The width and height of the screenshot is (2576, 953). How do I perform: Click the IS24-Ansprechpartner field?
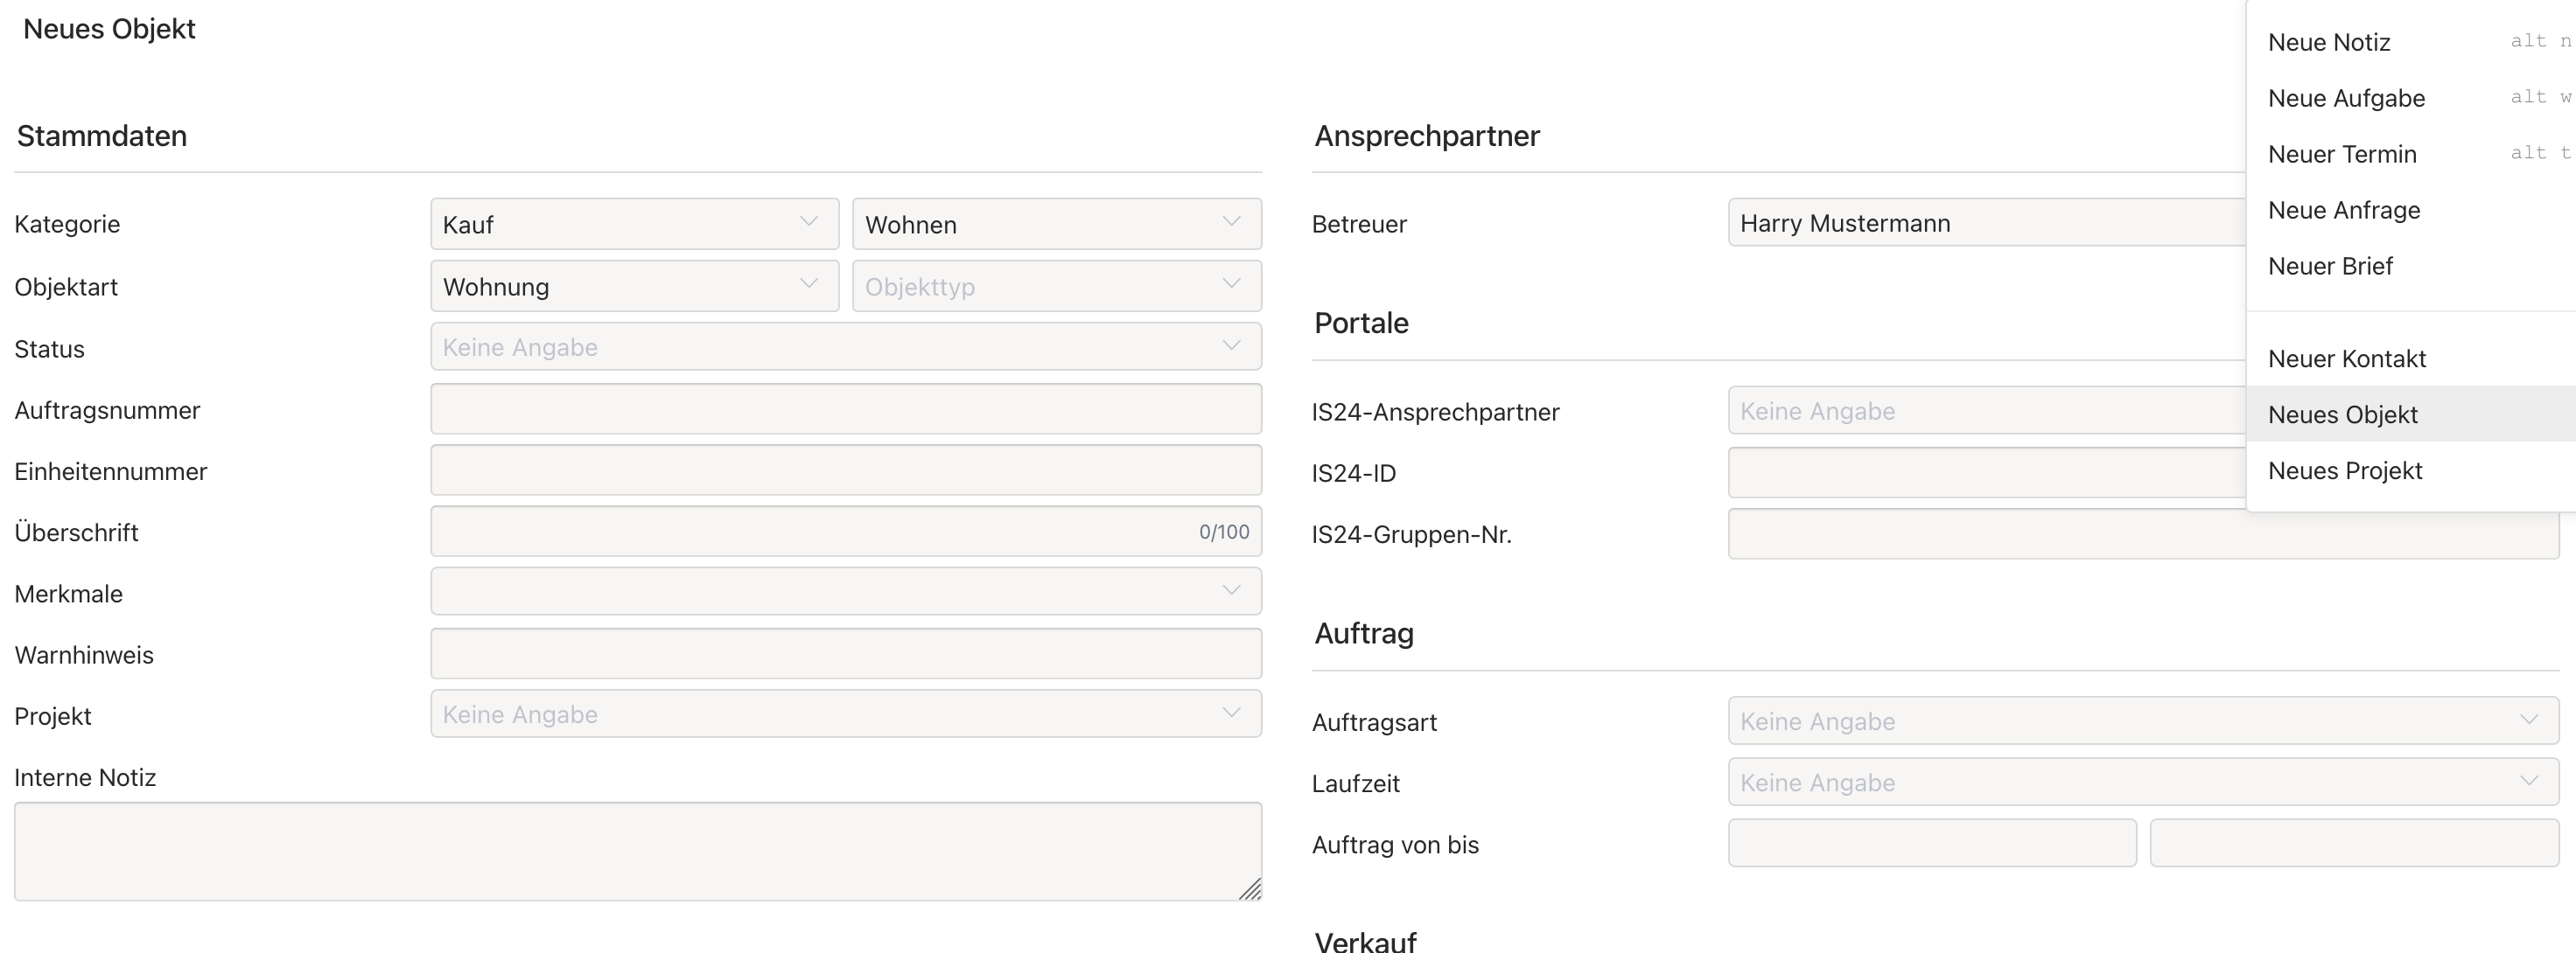coord(1986,411)
